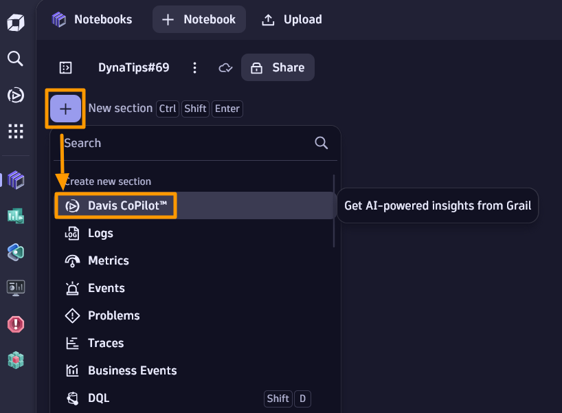
Task: Select Metrics from the section list
Action: 196,260
